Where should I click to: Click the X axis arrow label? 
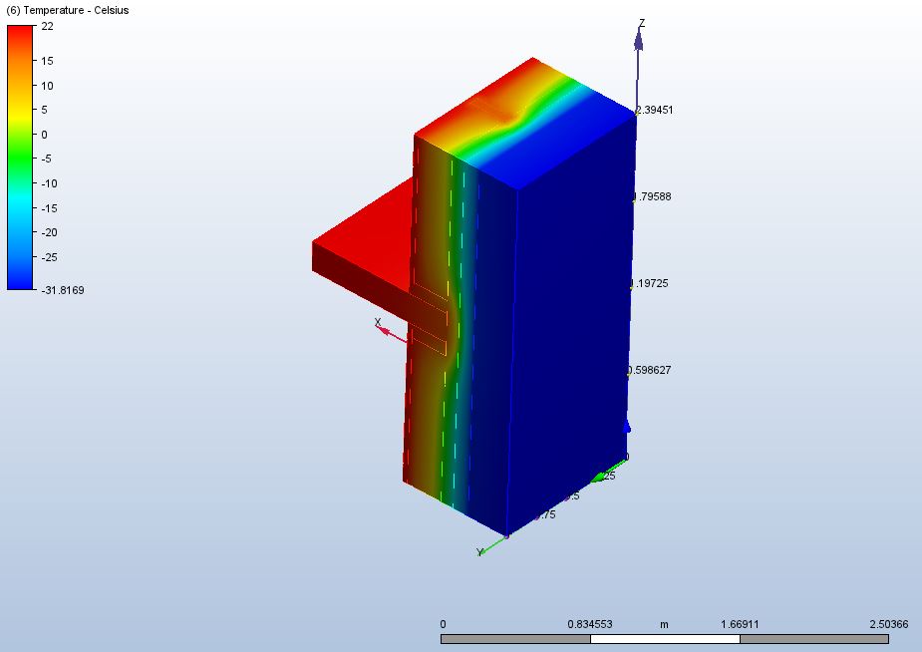point(378,322)
